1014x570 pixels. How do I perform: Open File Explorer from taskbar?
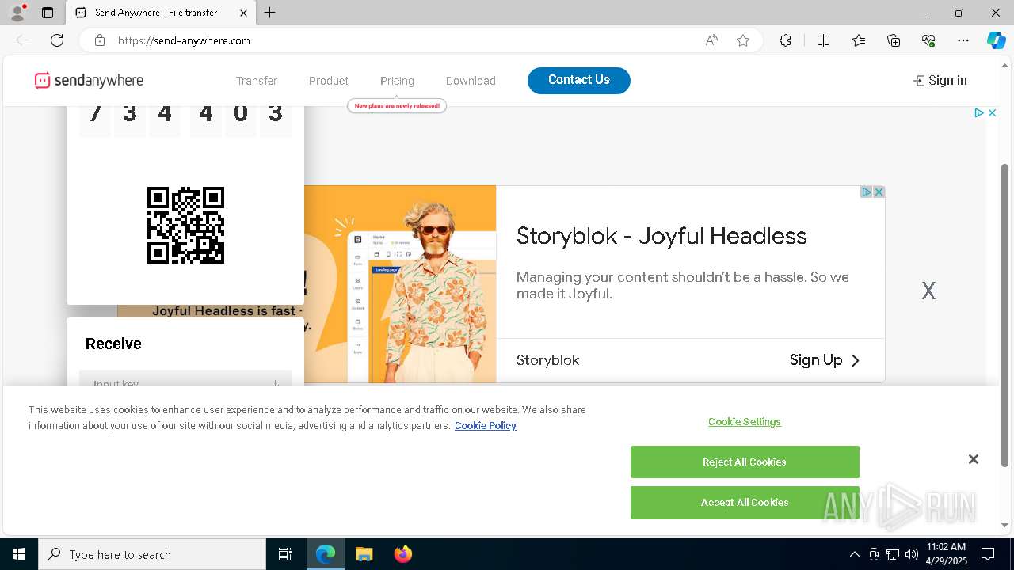[364, 554]
